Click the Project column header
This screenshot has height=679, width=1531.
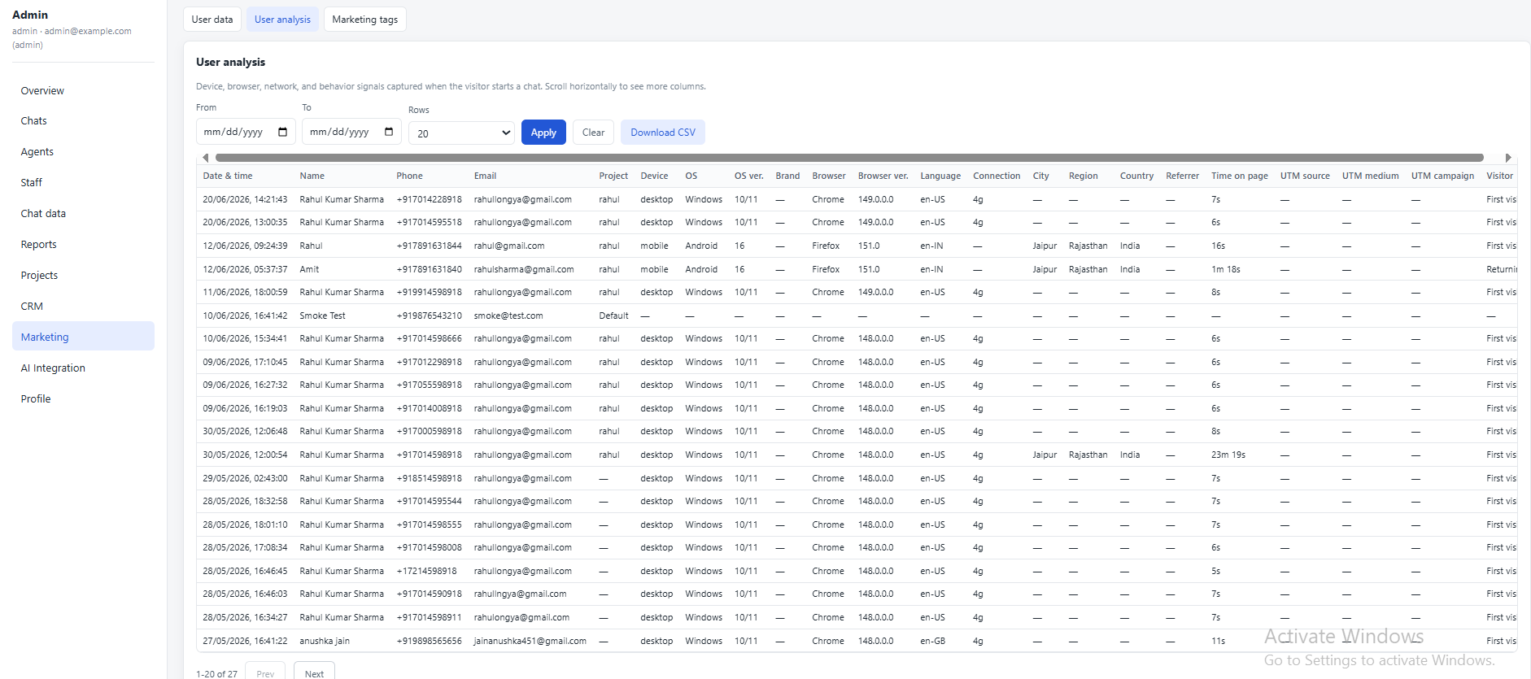coord(613,176)
